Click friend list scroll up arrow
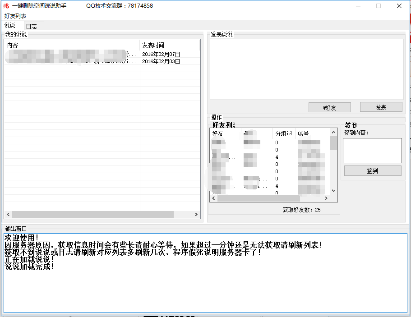The width and height of the screenshot is (411, 317). 333,132
